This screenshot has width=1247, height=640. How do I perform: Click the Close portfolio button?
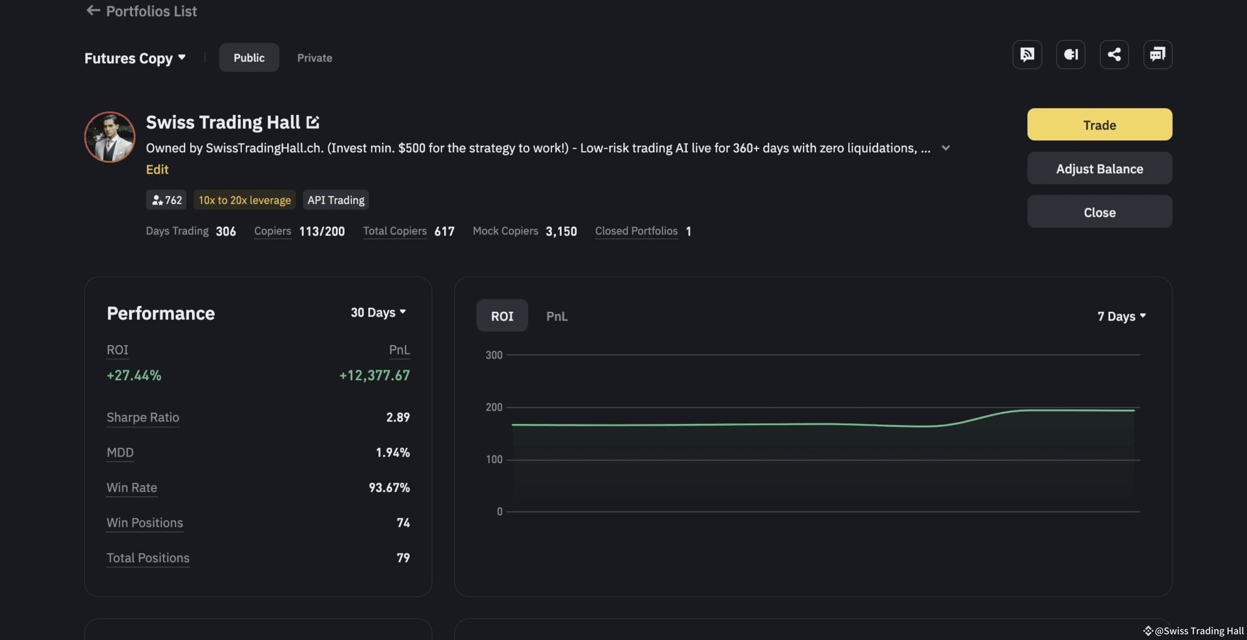tap(1099, 212)
